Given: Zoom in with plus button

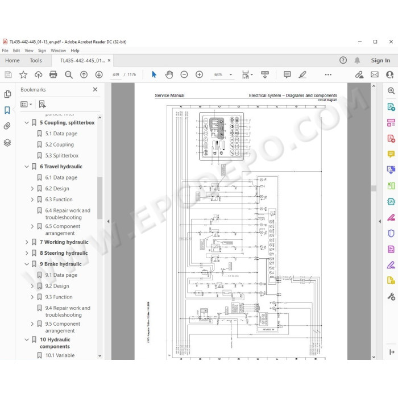Looking at the screenshot, I should click(x=199, y=74).
